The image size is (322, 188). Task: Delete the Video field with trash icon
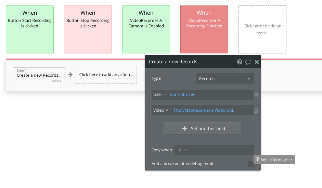pos(256,110)
